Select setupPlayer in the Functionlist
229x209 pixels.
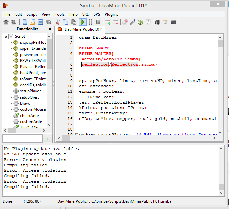point(30,91)
